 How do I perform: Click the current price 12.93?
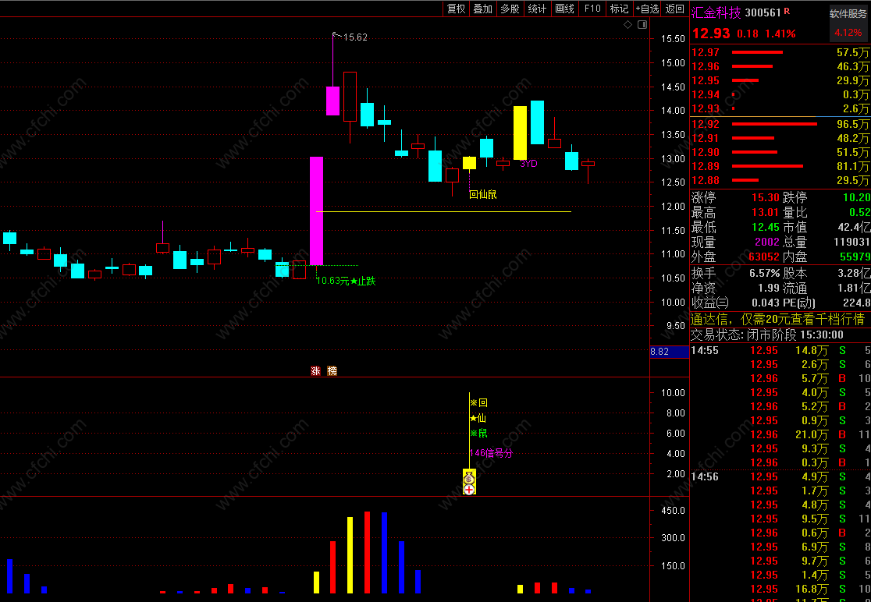point(711,34)
